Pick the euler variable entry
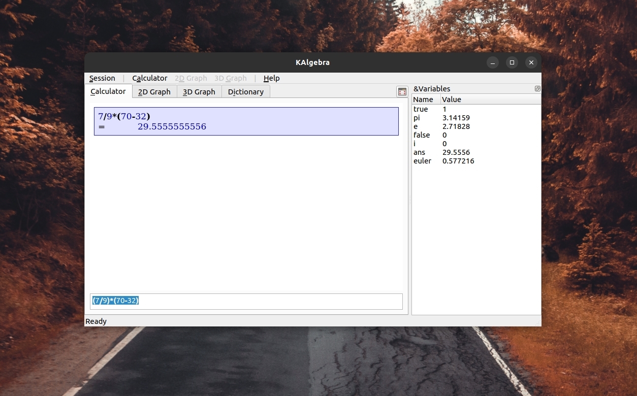 (x=422, y=161)
